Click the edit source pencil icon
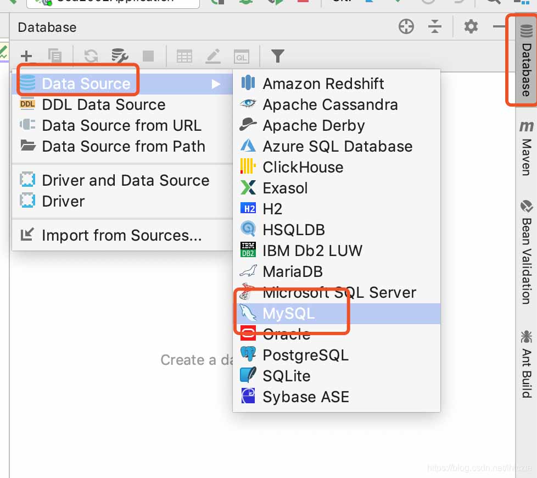This screenshot has width=537, height=478. 212,56
